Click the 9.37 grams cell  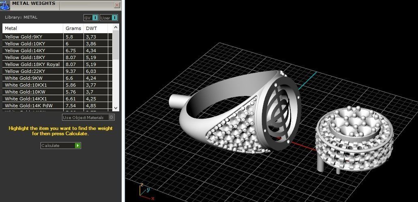pyautogui.click(x=73, y=71)
